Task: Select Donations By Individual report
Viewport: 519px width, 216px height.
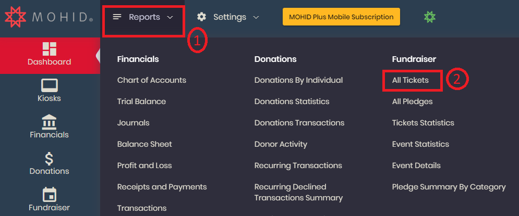Action: point(298,80)
